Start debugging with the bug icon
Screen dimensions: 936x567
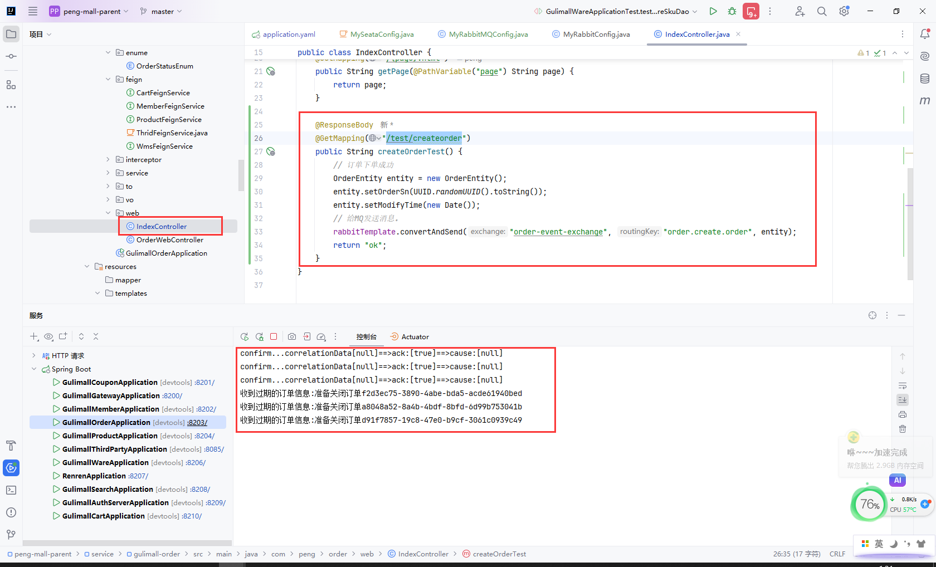[732, 11]
